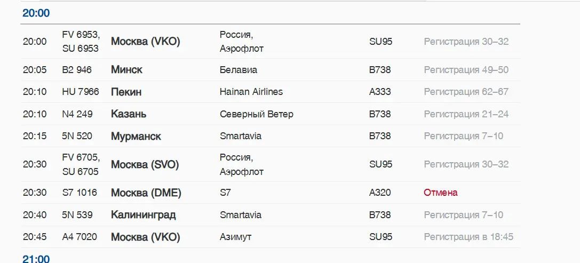Click flight number S7 1016

pyautogui.click(x=80, y=193)
